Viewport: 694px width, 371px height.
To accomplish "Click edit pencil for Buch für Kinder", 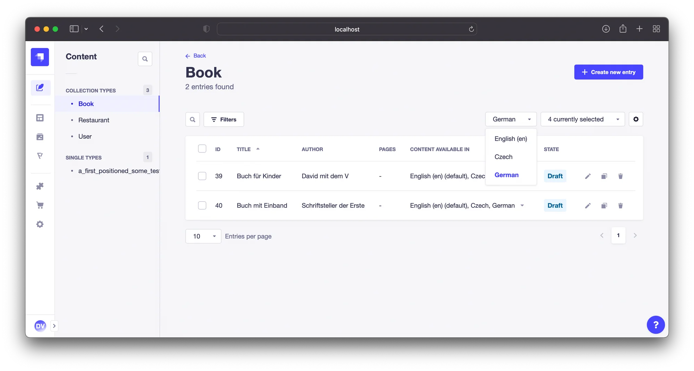I will 587,176.
